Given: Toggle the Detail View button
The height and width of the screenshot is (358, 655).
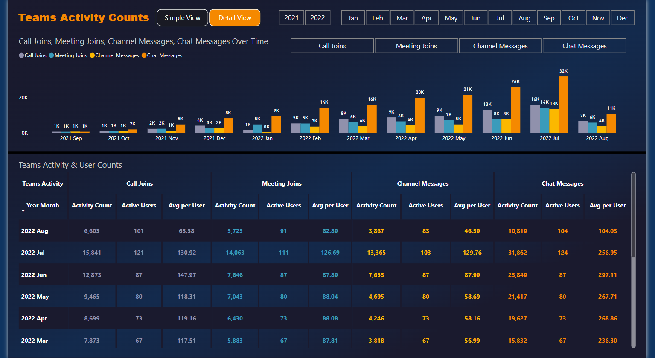Looking at the screenshot, I should (x=235, y=18).
